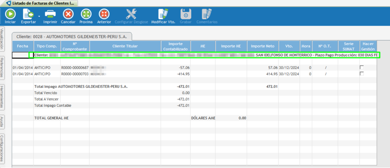Screen dimensions: 390x168
Task: Click the Grabar diskette icon
Action: tap(186, 14)
